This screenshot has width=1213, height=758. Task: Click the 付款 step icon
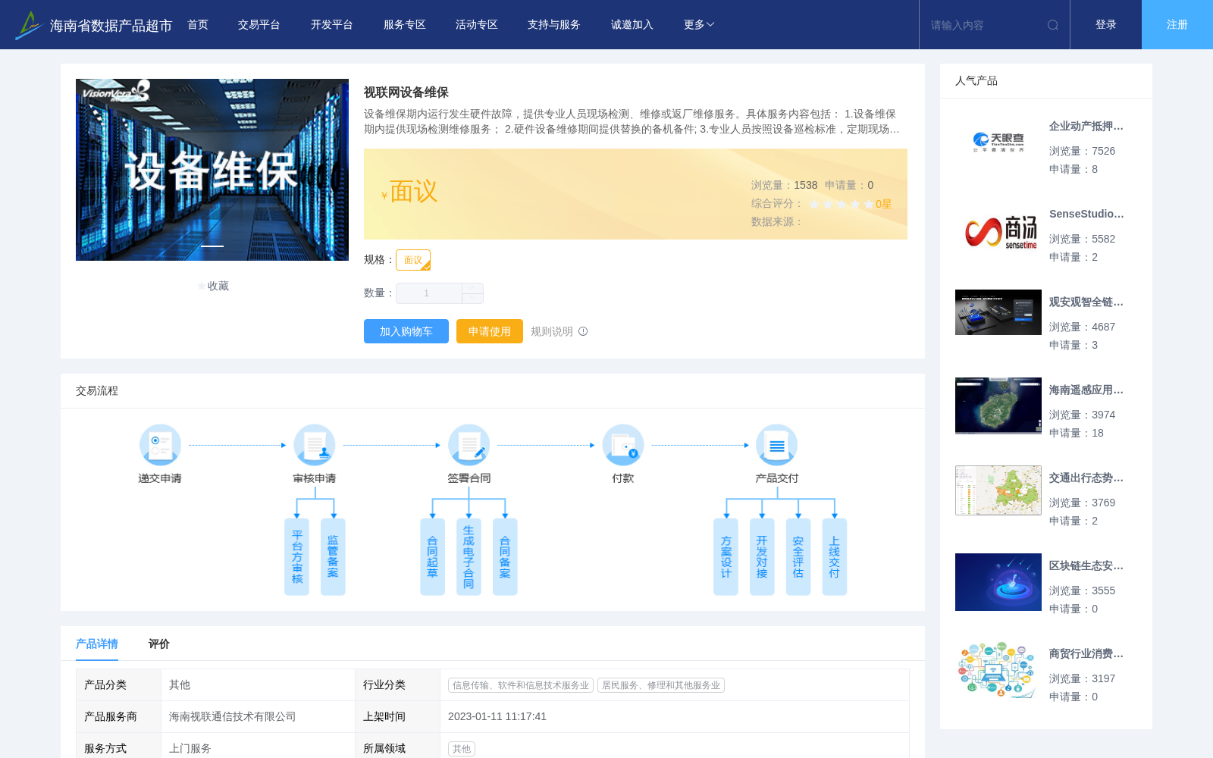tap(623, 445)
